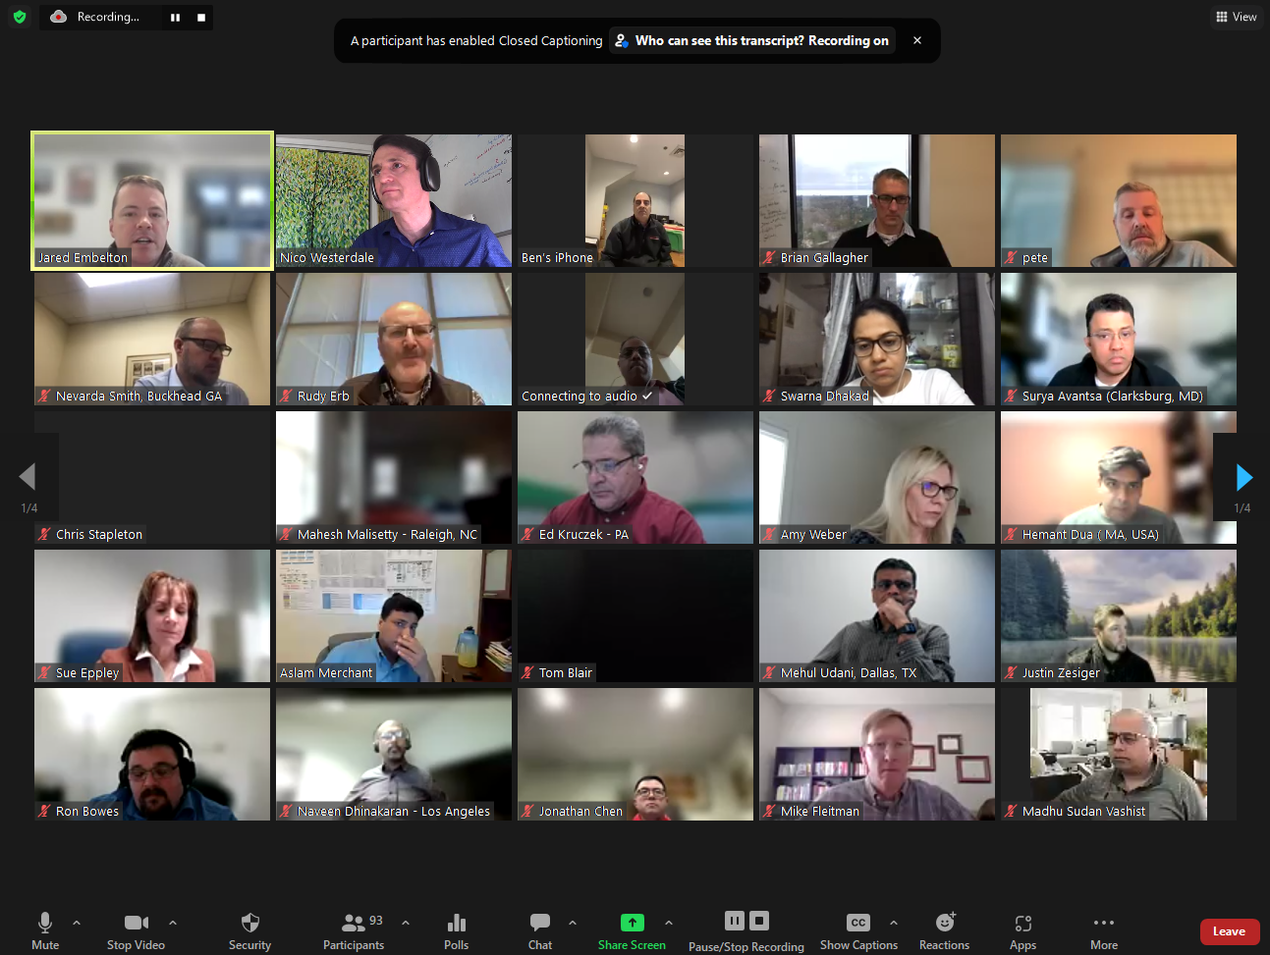This screenshot has width=1270, height=955.
Task: Open the Chat panel
Action: coord(540,930)
